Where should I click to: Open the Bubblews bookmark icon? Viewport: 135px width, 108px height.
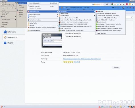coord(59,22)
